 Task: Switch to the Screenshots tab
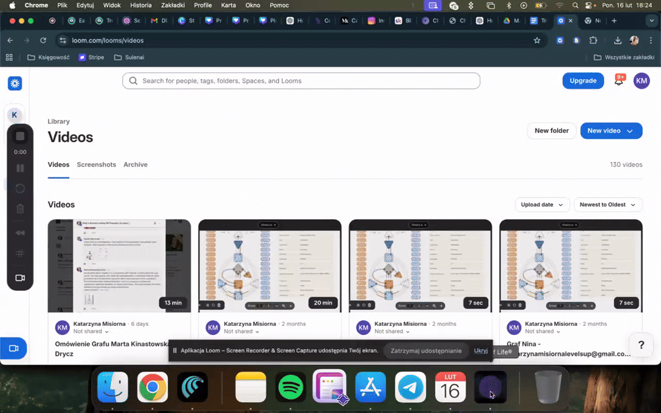point(96,165)
